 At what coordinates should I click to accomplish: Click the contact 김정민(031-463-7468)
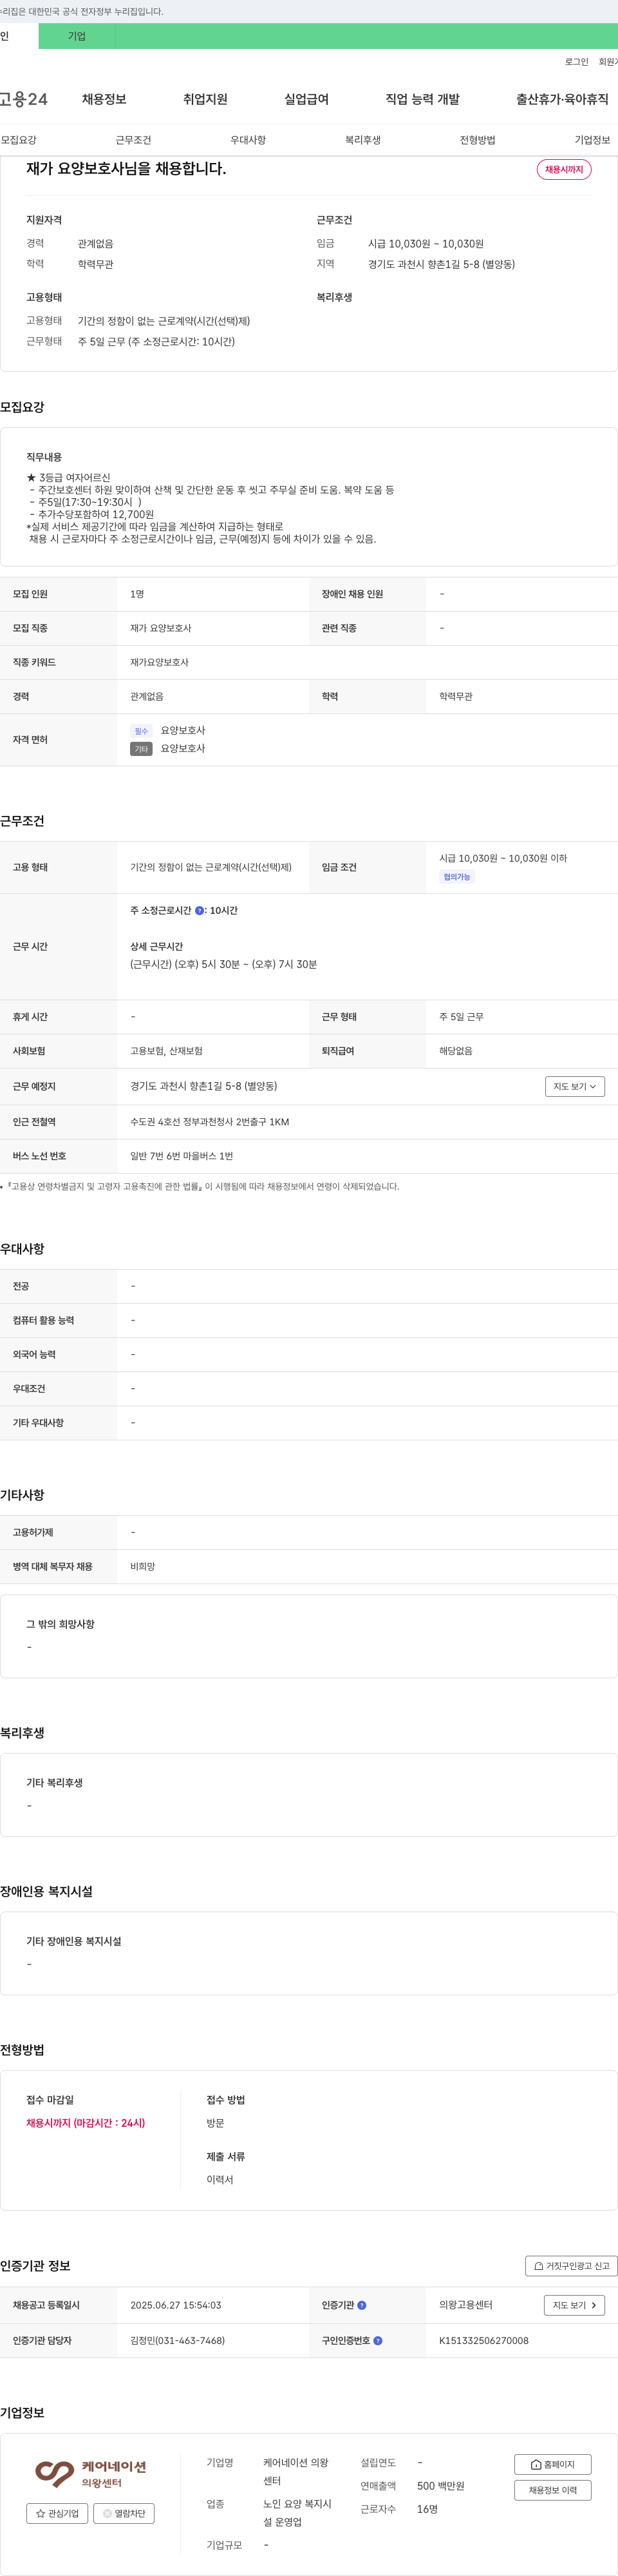[178, 2340]
